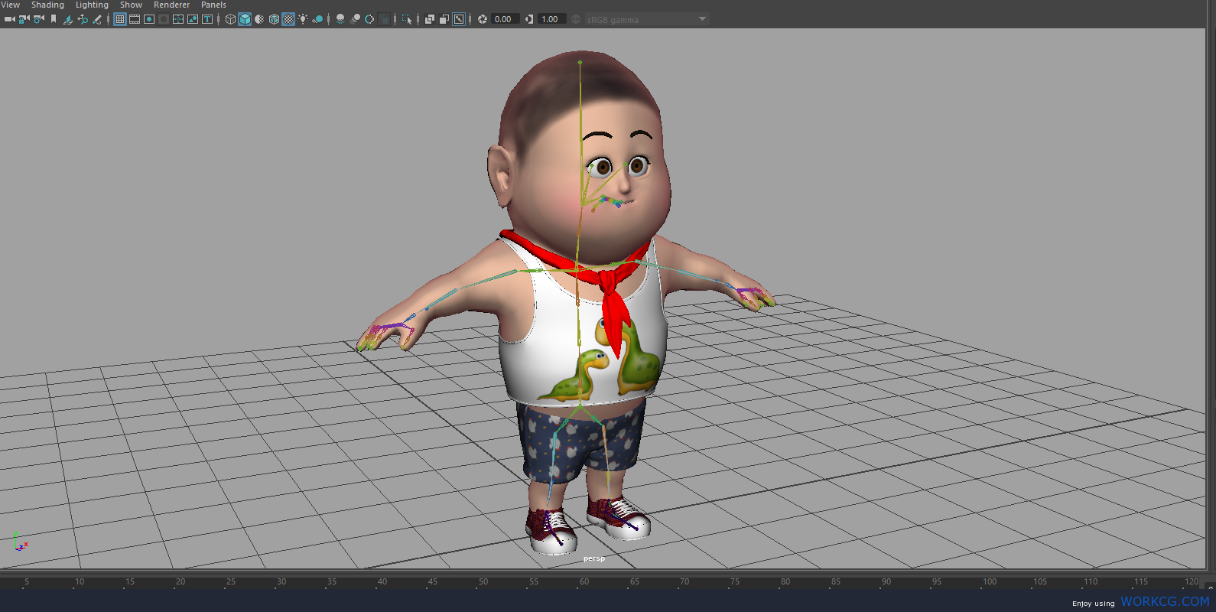This screenshot has height=612, width=1216.
Task: Click the Gamma value field 1.00
Action: click(552, 19)
